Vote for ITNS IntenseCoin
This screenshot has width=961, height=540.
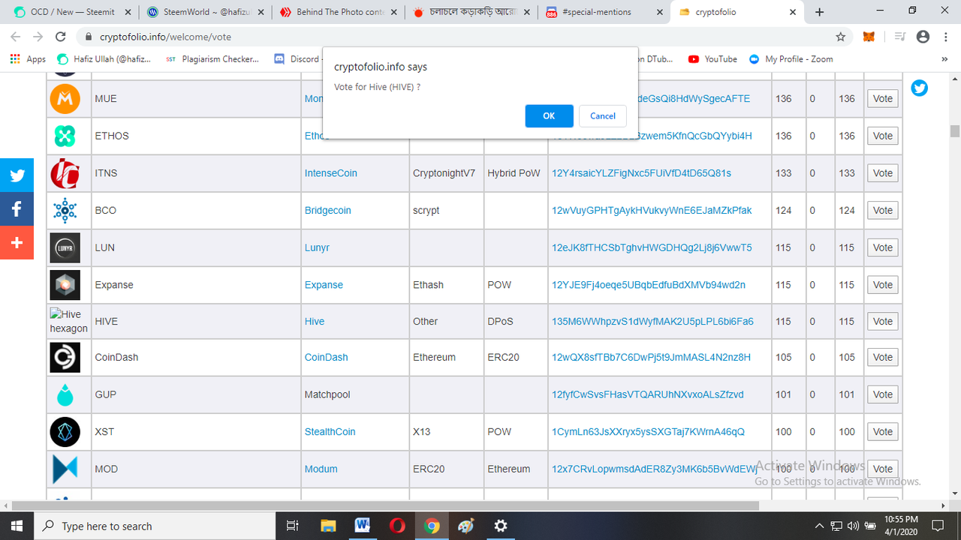pyautogui.click(x=883, y=173)
